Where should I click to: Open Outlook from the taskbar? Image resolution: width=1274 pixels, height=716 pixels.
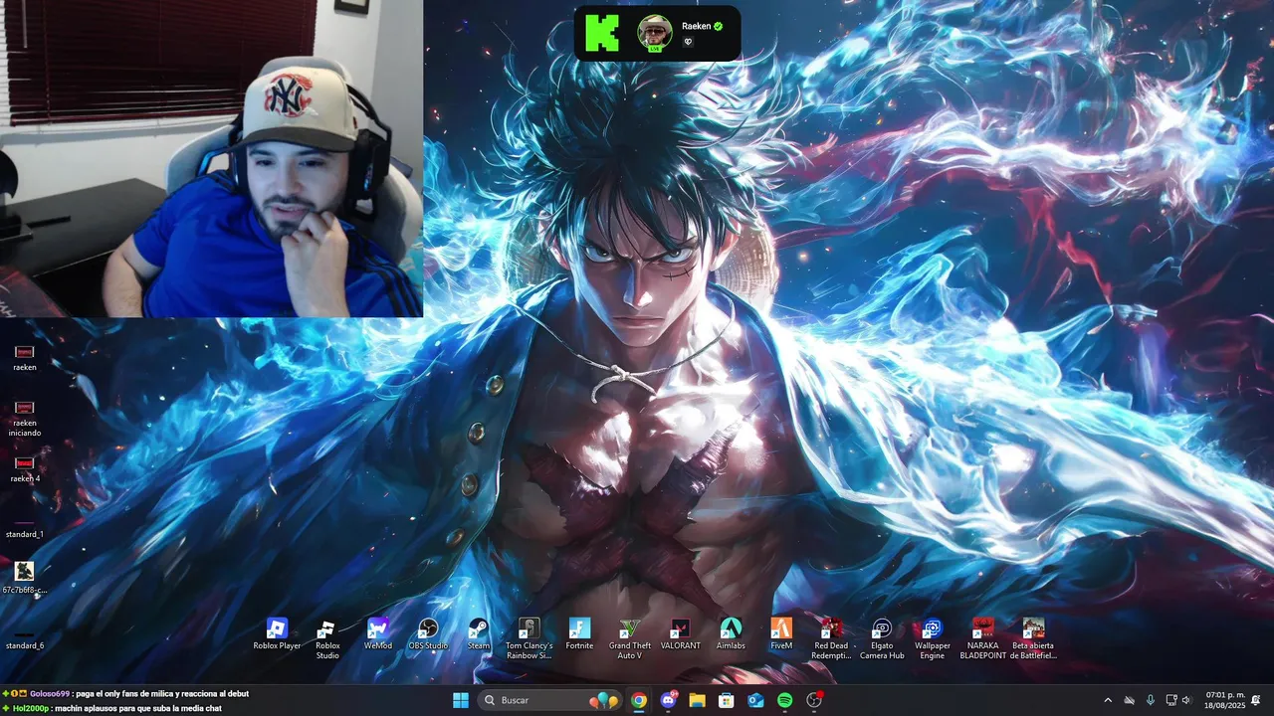pos(755,700)
